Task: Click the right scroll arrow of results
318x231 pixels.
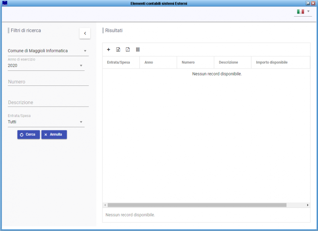Action: pyautogui.click(x=308, y=205)
